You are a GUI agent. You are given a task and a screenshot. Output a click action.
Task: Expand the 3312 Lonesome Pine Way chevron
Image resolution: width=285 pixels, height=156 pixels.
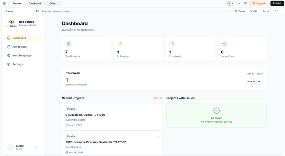(x=157, y=136)
